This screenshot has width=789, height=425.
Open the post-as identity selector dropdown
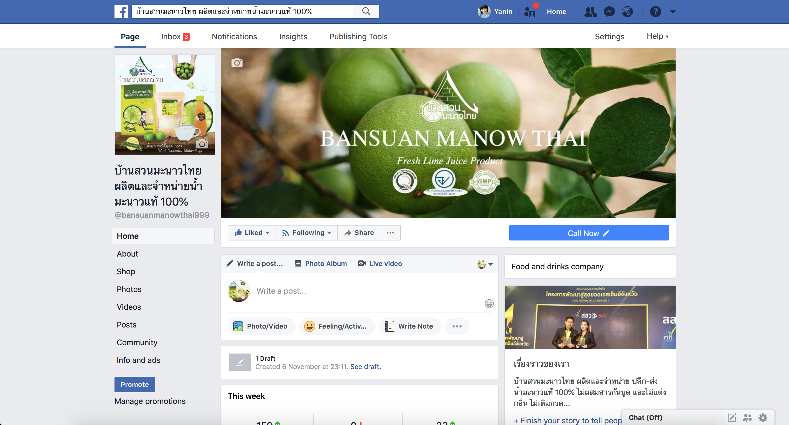(x=485, y=264)
